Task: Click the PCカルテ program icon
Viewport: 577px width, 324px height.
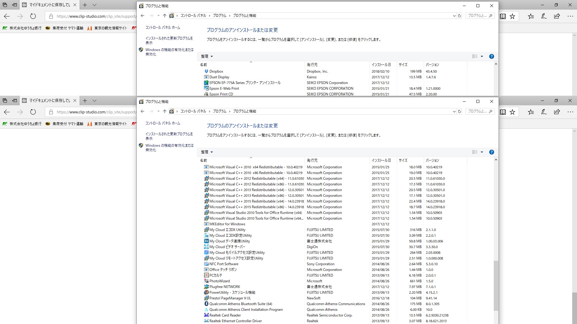Action: [206, 275]
